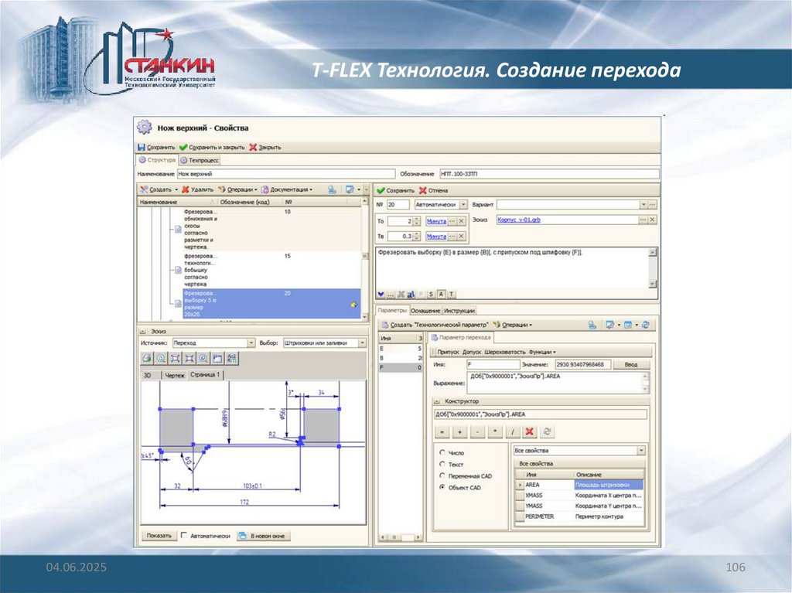
Task: Click the Обозначение field 'НПТ.100-33ТП'
Action: (x=550, y=174)
